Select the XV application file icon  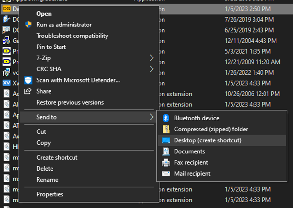coord(6,83)
